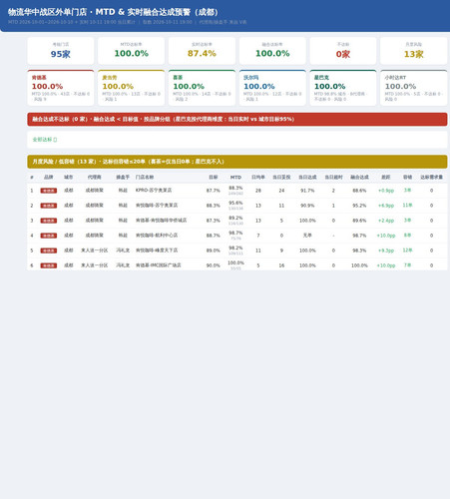Click the 操盘手 column header
450x499 pixels.
123,177
